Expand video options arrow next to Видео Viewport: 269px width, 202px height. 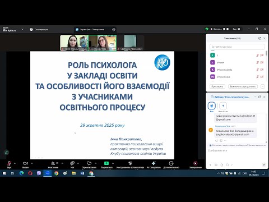pos(32,163)
